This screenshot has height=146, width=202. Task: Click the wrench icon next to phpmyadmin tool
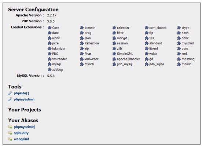click(x=10, y=99)
